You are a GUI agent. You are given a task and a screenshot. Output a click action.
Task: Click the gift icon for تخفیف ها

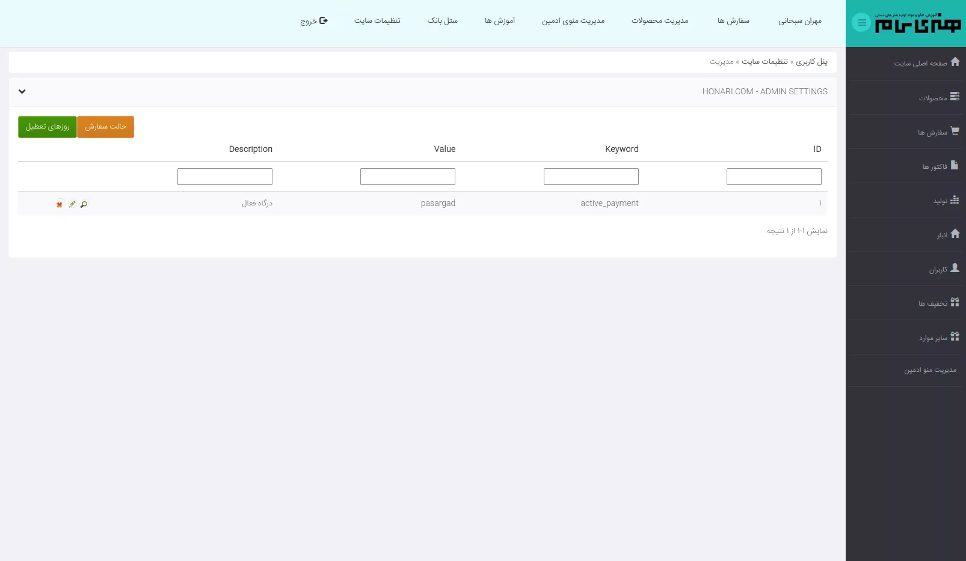click(x=955, y=302)
